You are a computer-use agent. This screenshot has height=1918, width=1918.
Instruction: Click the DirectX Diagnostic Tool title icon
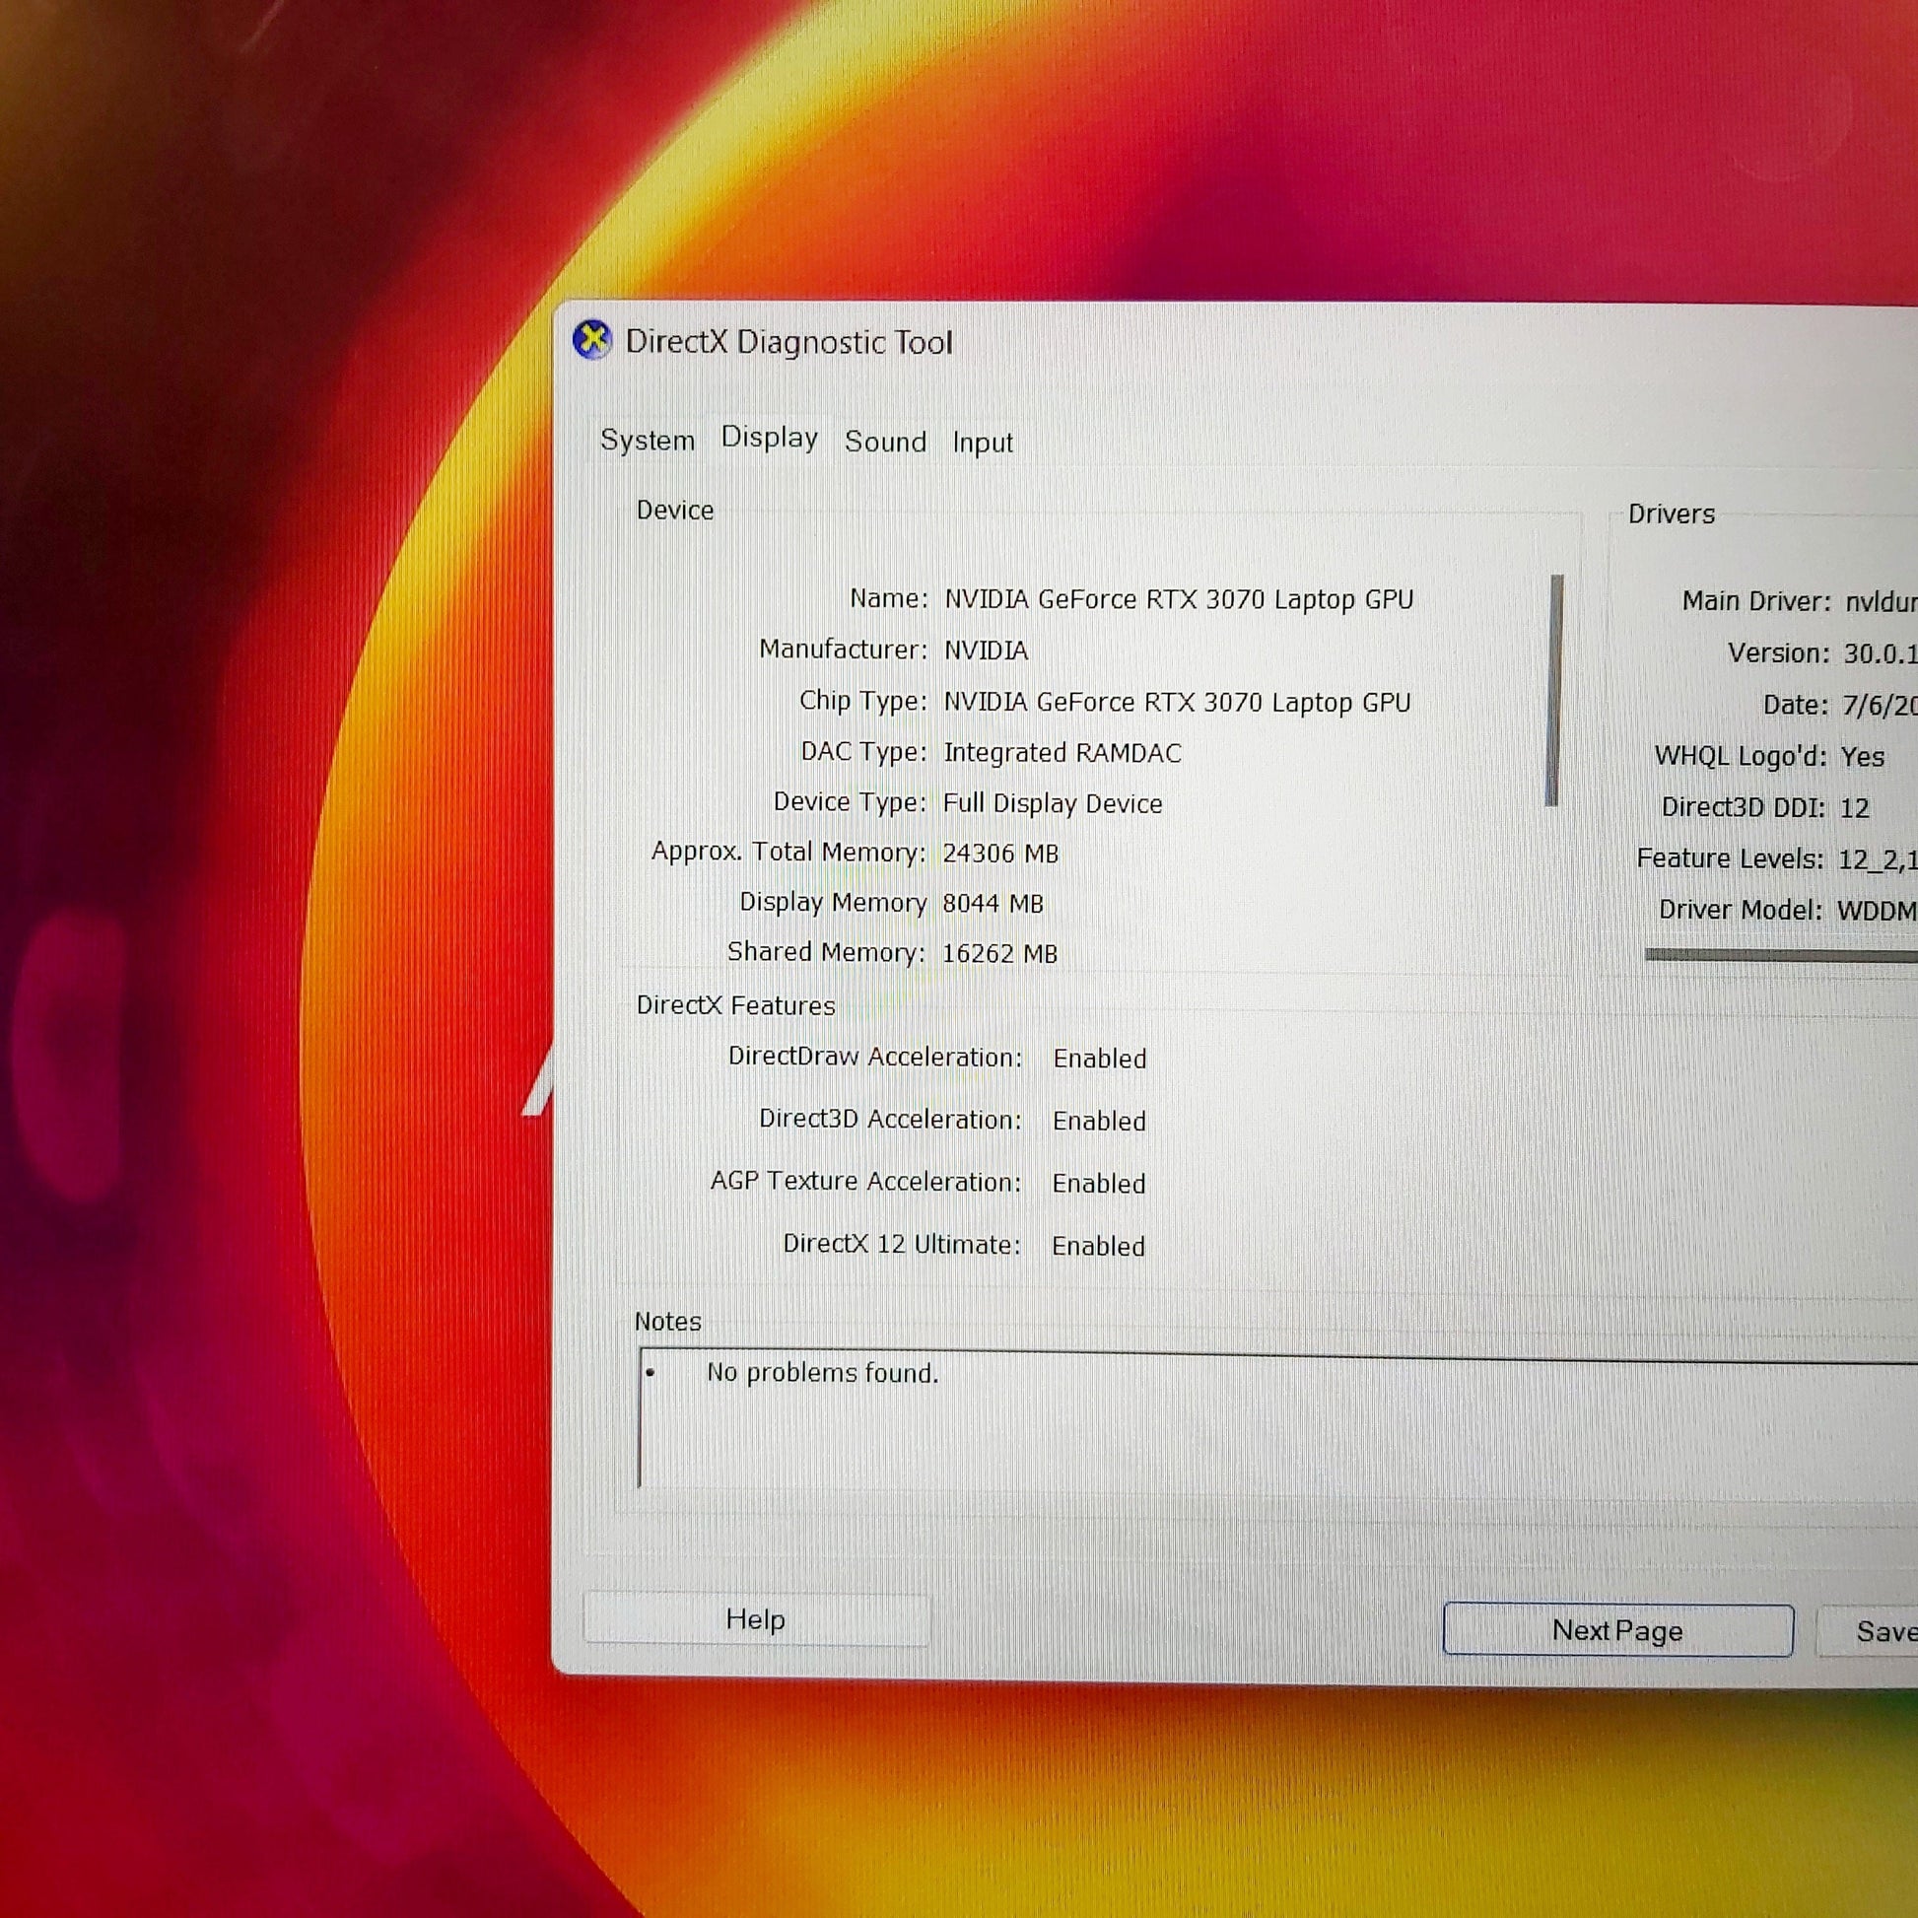tap(592, 340)
